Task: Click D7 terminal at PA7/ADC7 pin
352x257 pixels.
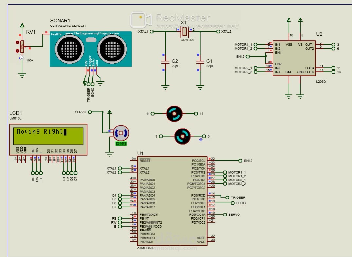Action: 120,207
